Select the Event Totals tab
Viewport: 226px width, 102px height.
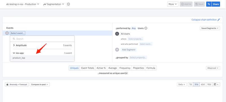coord(88,68)
